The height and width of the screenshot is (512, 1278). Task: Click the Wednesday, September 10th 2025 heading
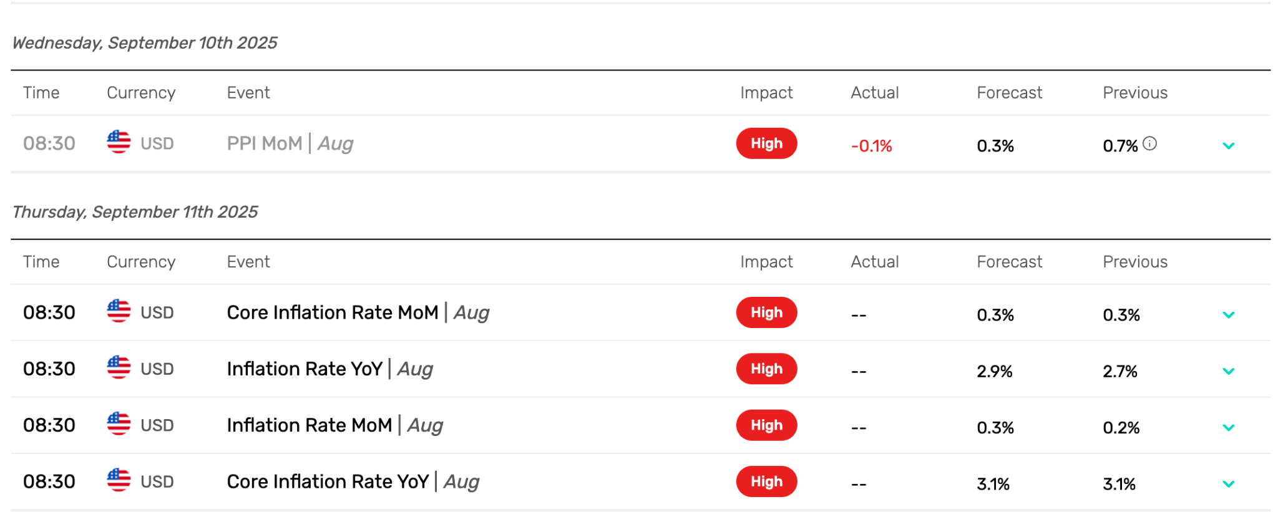145,43
